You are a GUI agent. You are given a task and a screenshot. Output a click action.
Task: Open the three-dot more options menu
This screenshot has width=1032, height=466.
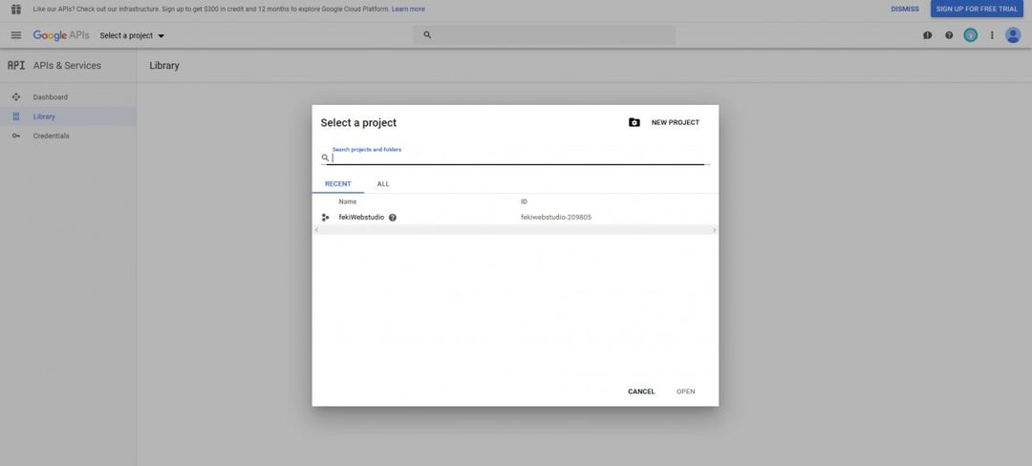point(992,35)
